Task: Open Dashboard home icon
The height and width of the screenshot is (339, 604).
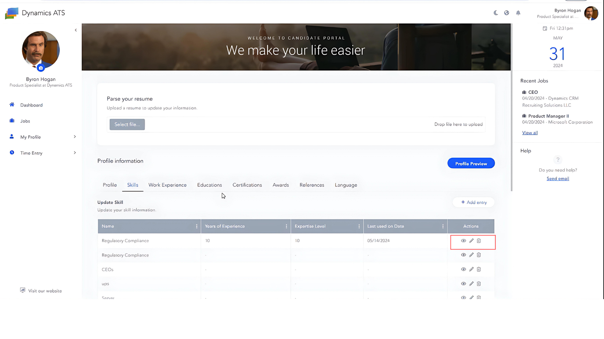Action: click(x=12, y=105)
